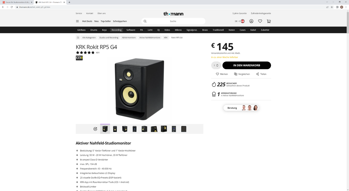This screenshot has height=191, width=349.
Task: Switch to the Forum für Studiomonitore tab
Action: pyautogui.click(x=17, y=2)
